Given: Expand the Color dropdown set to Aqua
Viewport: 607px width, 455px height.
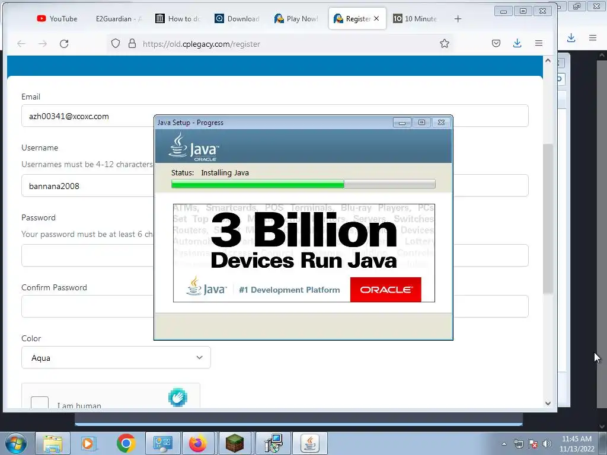Looking at the screenshot, I should click(x=116, y=357).
